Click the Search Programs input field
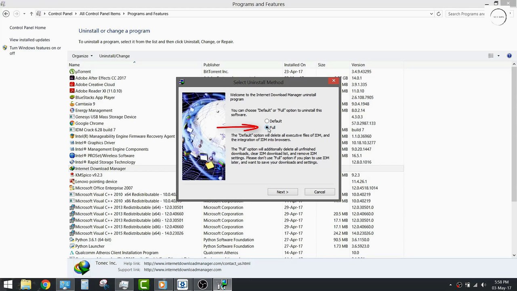This screenshot has width=517, height=291. [466, 14]
